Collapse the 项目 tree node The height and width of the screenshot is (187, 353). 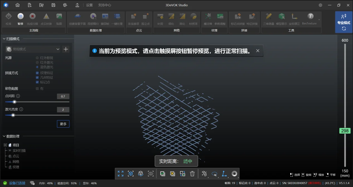tap(5, 145)
